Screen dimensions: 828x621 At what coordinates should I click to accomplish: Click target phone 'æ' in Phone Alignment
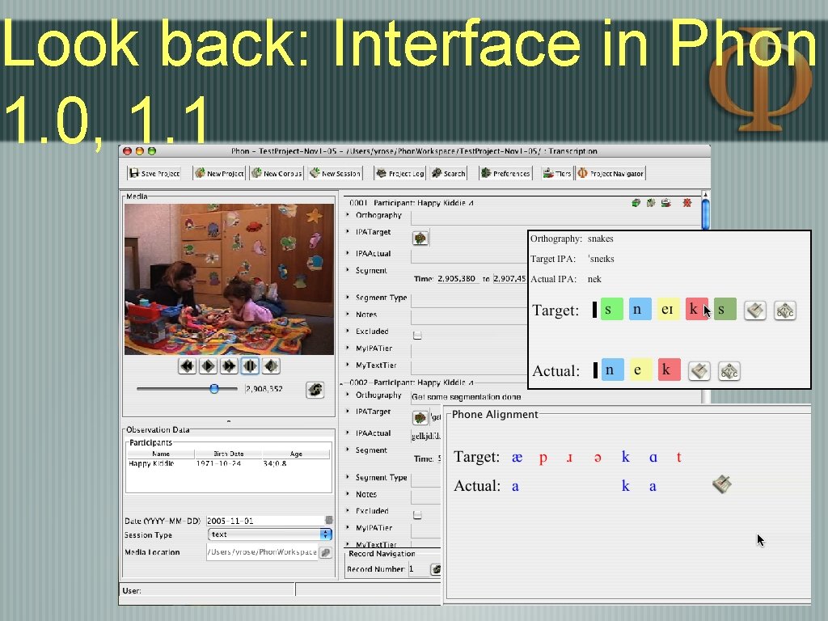pyautogui.click(x=517, y=458)
